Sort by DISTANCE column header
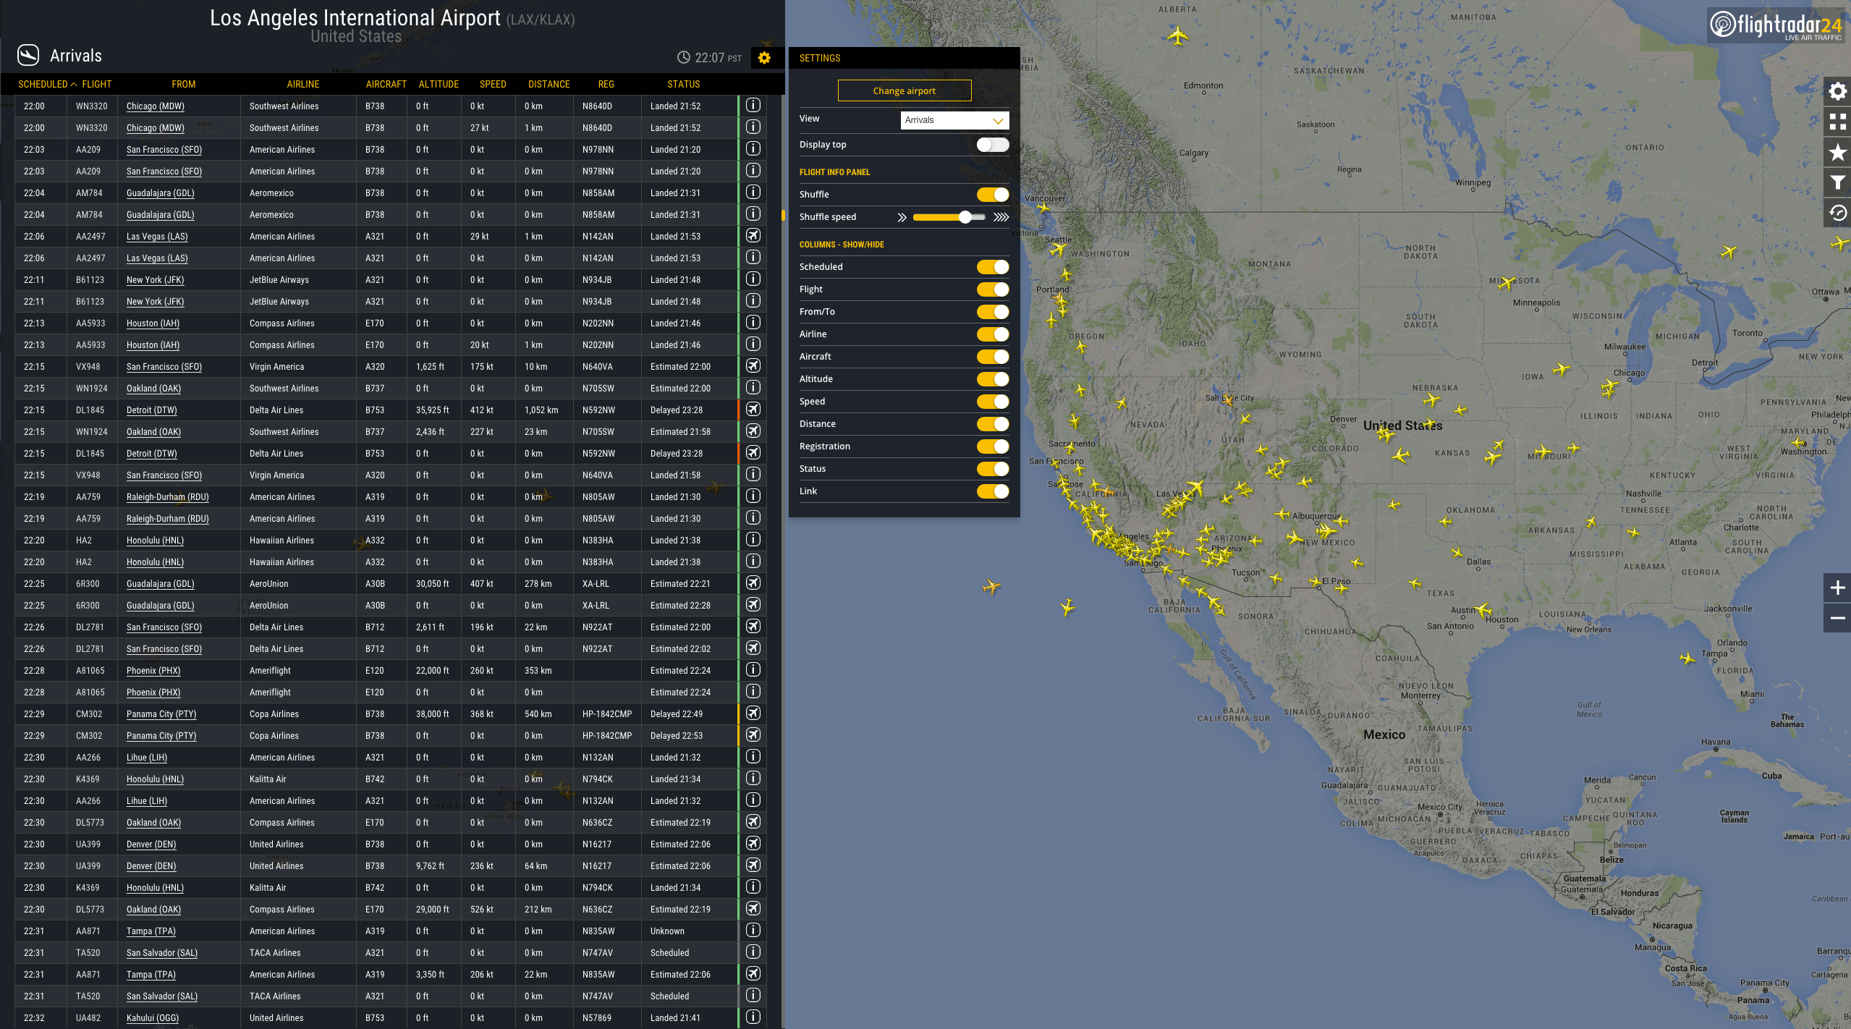 point(548,85)
